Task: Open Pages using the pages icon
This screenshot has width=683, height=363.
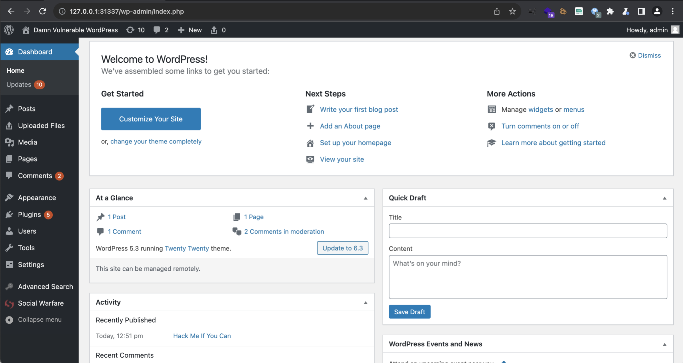Action: point(10,159)
